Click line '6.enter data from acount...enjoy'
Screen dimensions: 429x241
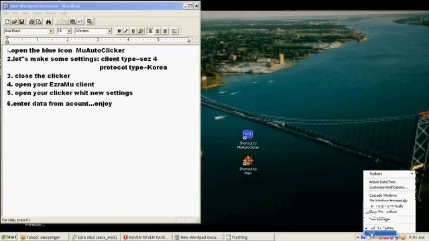click(x=60, y=104)
